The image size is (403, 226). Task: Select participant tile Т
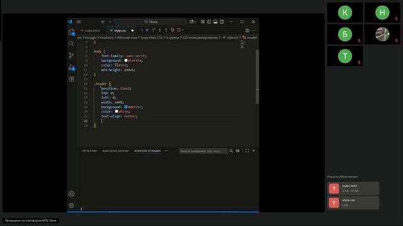click(x=345, y=56)
